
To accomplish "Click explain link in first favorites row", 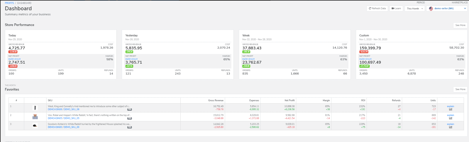I will (x=451, y=106).
